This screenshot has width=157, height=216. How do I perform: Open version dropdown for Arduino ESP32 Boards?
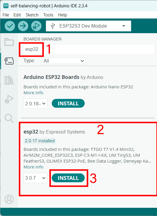pos(35,104)
